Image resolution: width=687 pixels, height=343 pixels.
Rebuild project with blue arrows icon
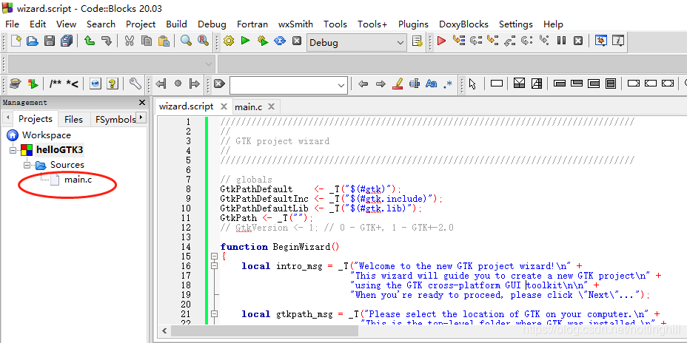pos(280,41)
